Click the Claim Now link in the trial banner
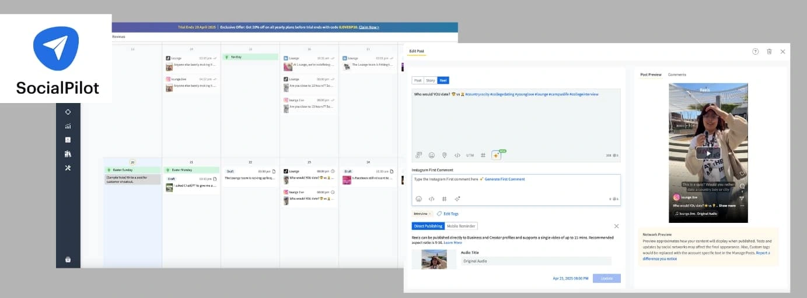 pos(369,27)
